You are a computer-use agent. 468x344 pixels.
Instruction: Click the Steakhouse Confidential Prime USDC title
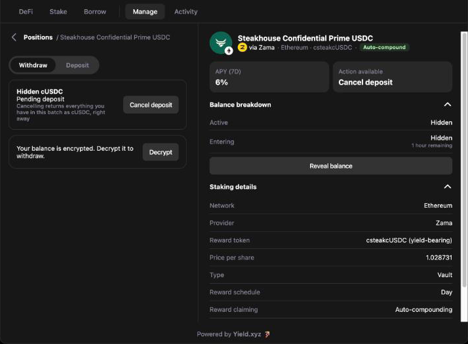[305, 38]
